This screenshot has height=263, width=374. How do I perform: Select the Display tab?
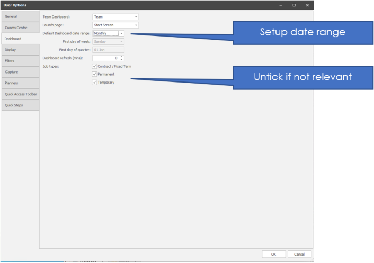coord(20,50)
